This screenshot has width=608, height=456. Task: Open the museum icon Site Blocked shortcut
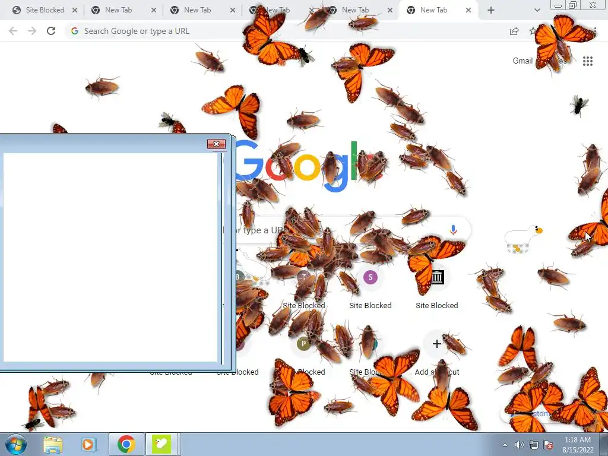[x=437, y=287]
